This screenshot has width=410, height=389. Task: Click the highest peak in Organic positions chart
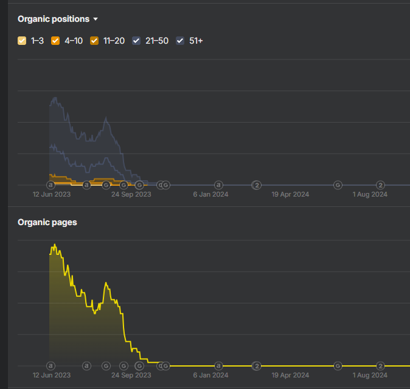click(x=55, y=98)
